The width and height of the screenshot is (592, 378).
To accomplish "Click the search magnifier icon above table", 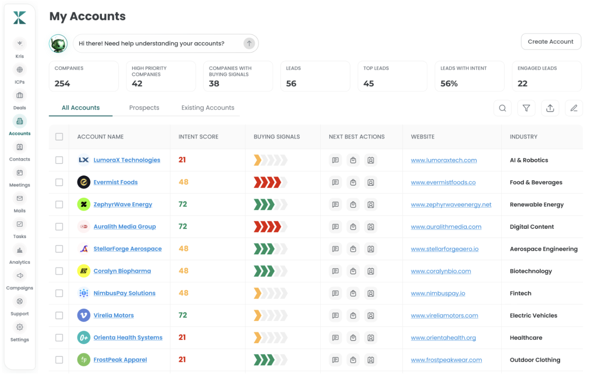I will [x=502, y=108].
